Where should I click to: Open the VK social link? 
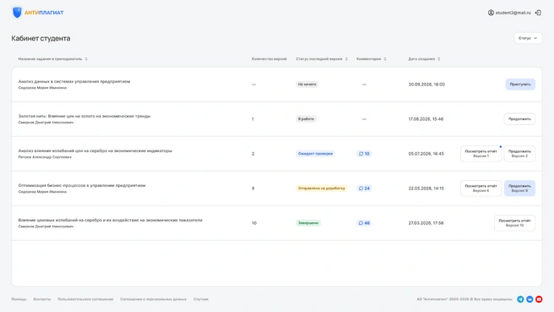click(x=530, y=299)
